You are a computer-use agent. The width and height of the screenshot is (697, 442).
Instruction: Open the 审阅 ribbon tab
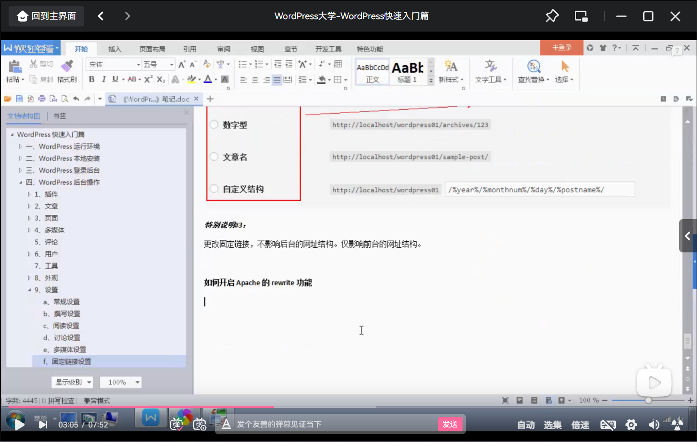(x=223, y=49)
